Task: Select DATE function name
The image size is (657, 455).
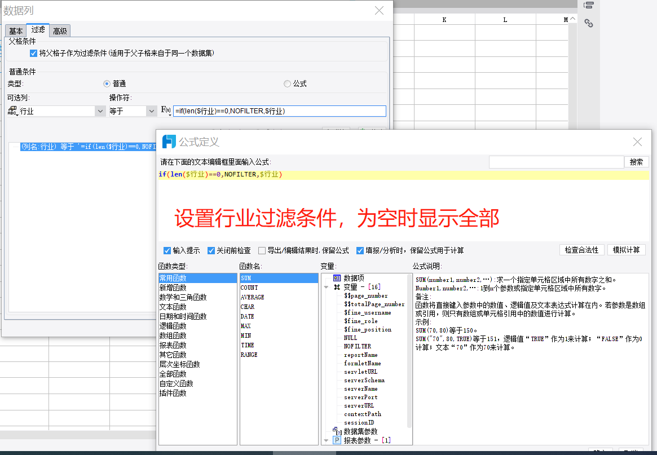Action: coord(279,317)
